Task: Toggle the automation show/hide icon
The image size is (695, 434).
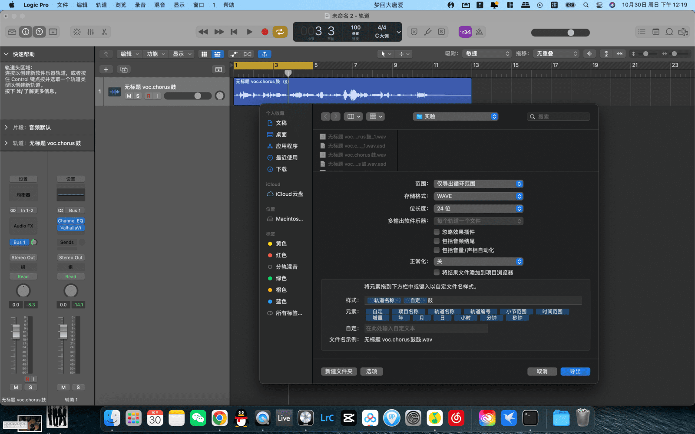Action: 234,54
